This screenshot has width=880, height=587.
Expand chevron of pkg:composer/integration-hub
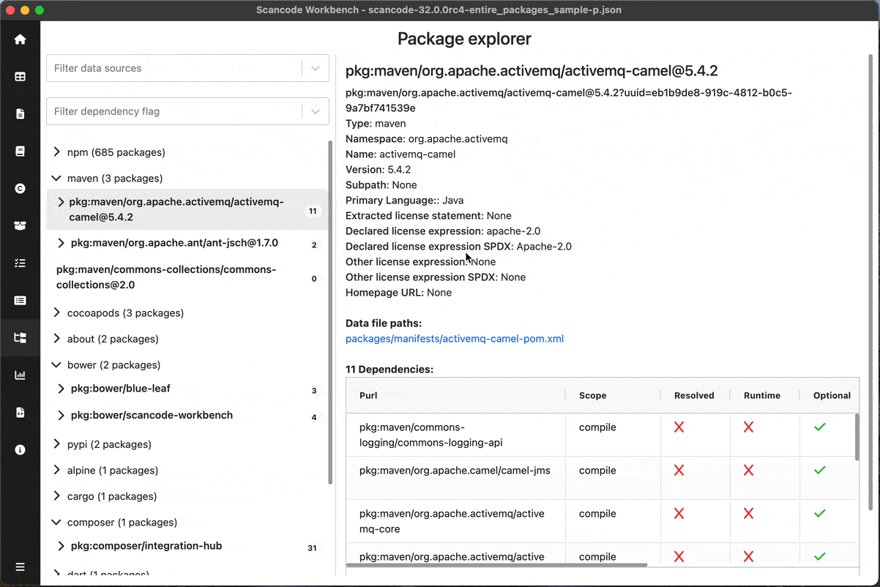(61, 546)
